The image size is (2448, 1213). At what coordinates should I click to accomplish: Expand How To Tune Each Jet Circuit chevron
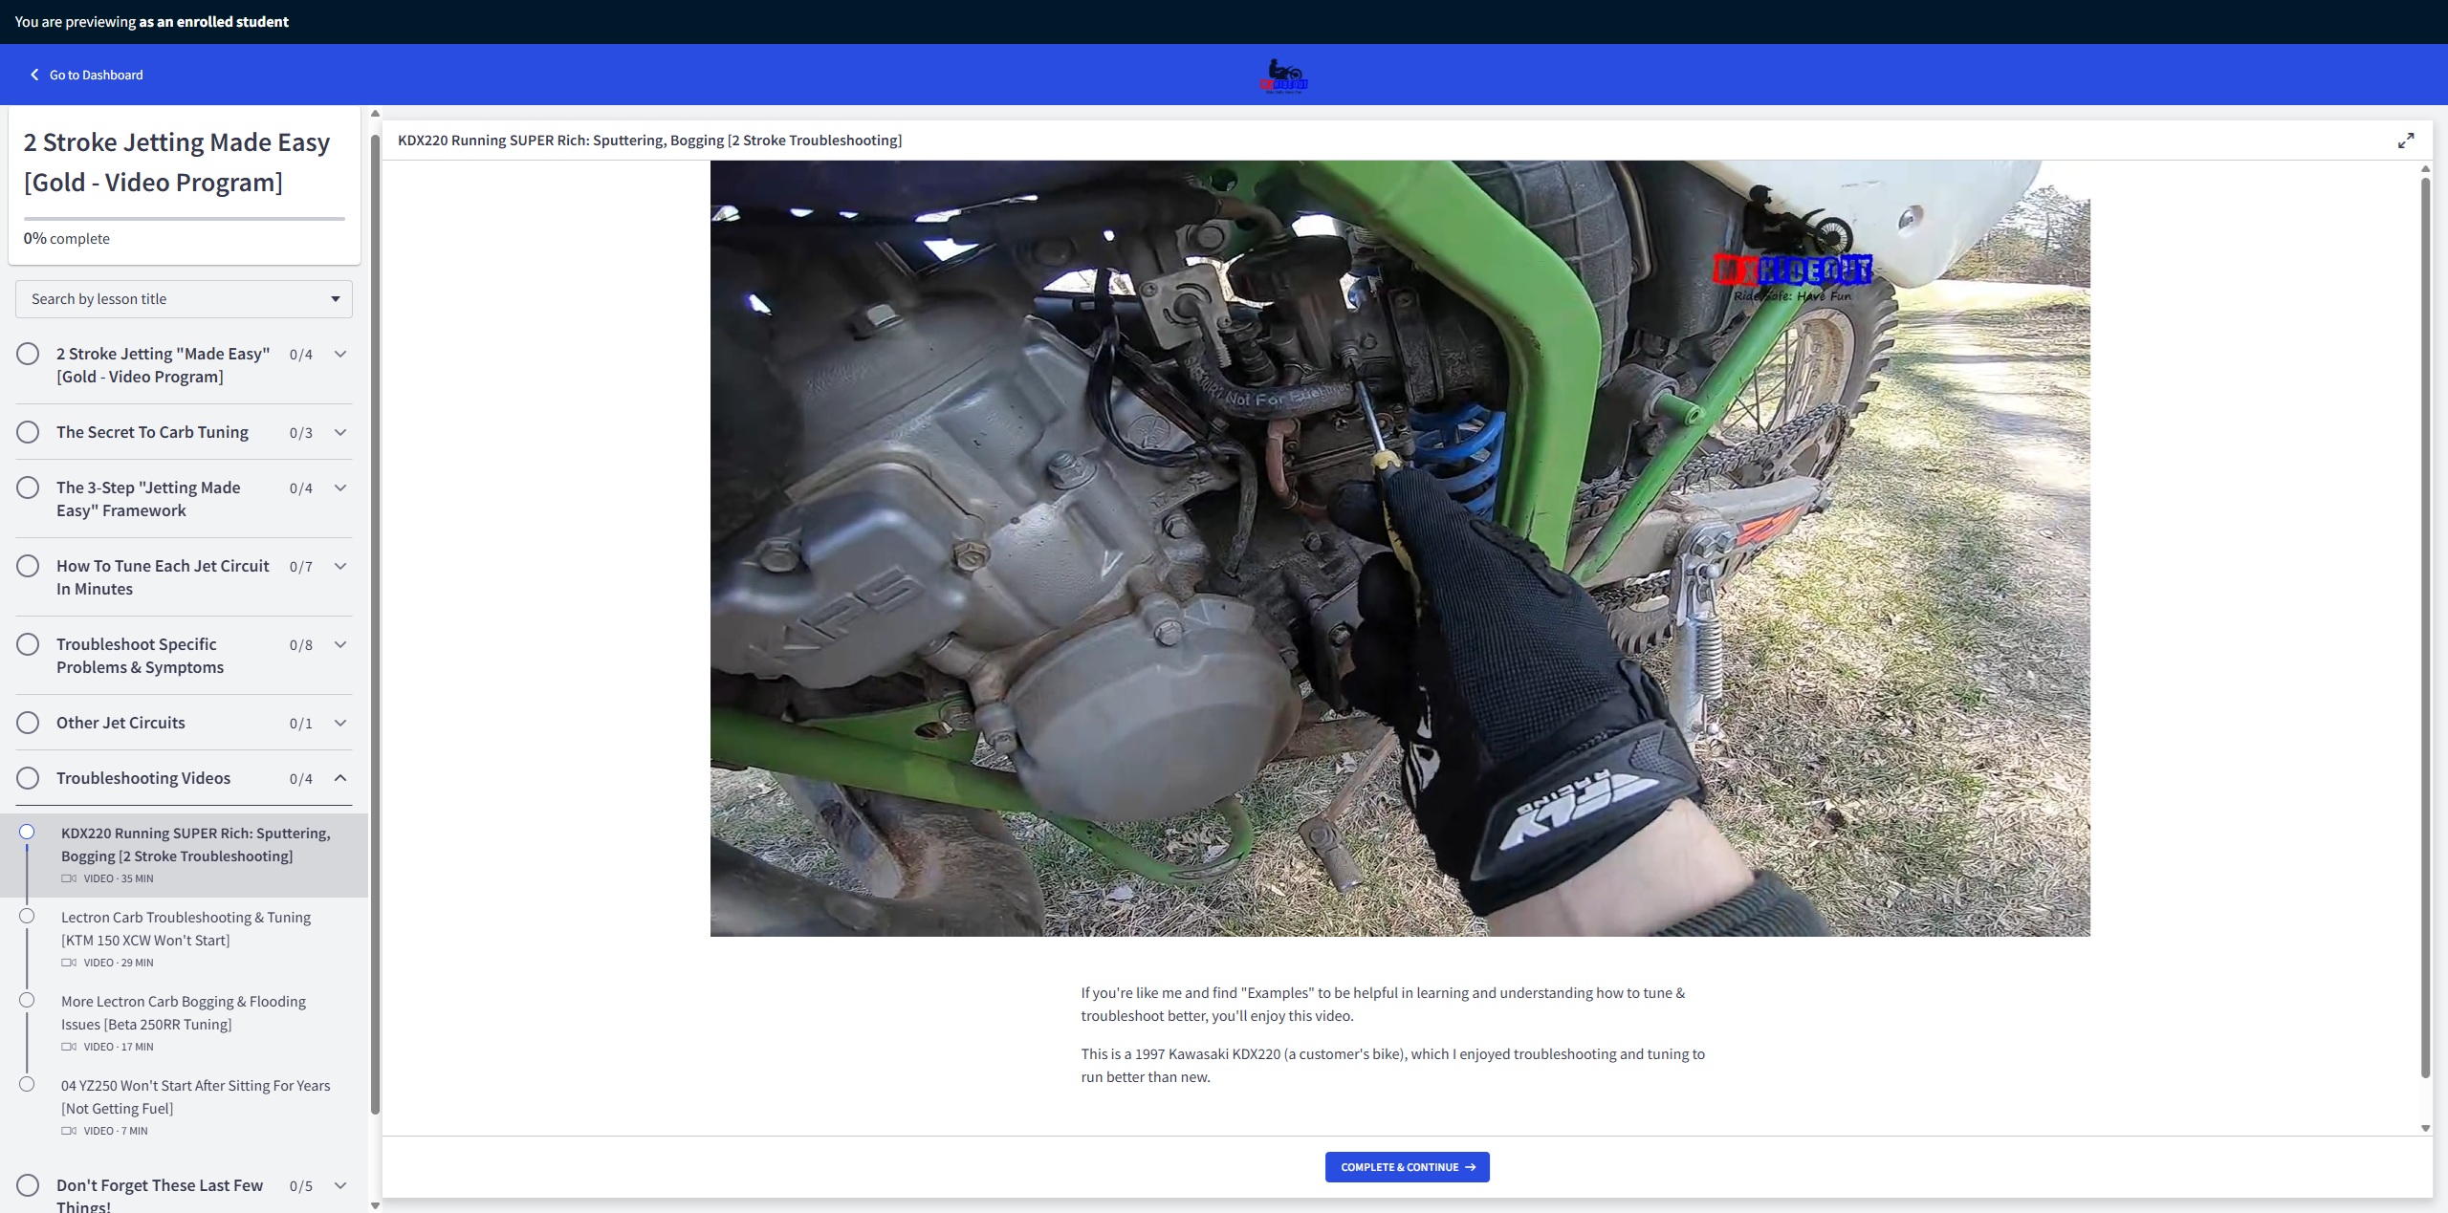point(339,566)
